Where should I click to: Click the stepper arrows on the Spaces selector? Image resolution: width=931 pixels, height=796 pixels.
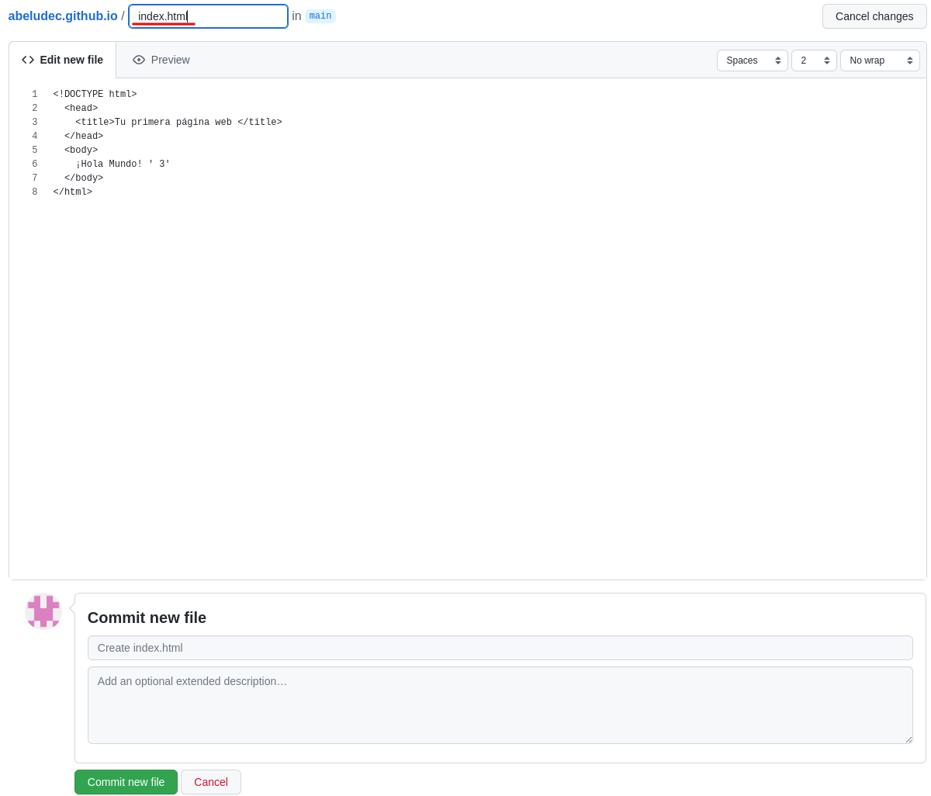click(780, 60)
